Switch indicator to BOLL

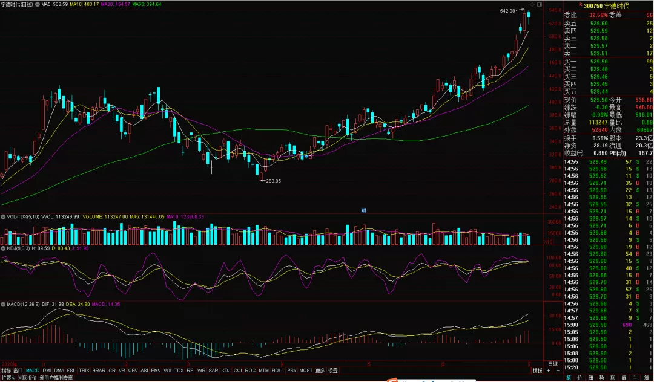(x=278, y=371)
